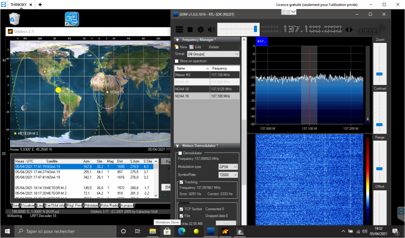
Task: Select the 18:14:19 METEOR-M 2 pass row
Action: tap(84, 188)
